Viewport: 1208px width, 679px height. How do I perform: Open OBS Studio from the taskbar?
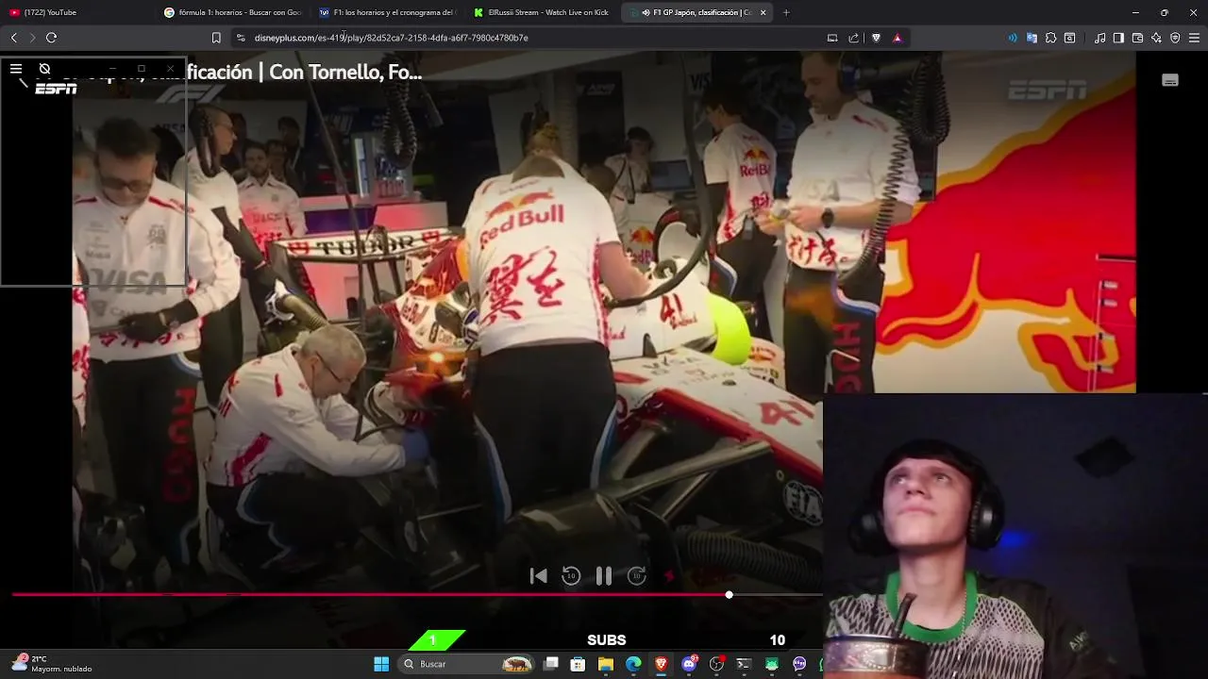coord(716,664)
